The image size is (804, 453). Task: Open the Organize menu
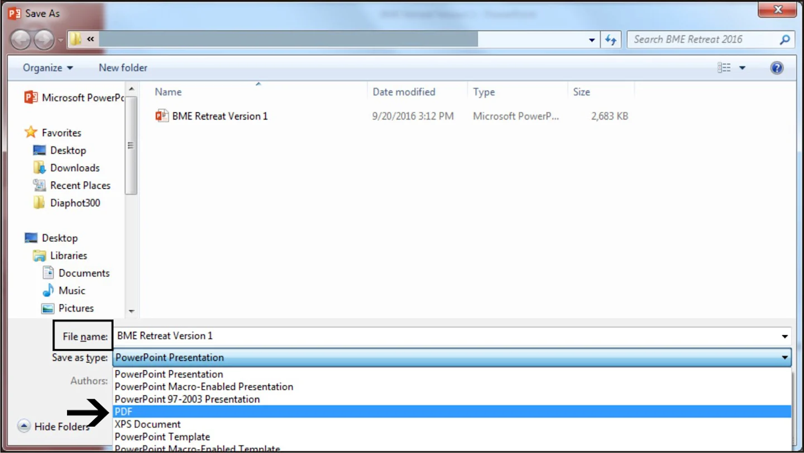tap(47, 68)
